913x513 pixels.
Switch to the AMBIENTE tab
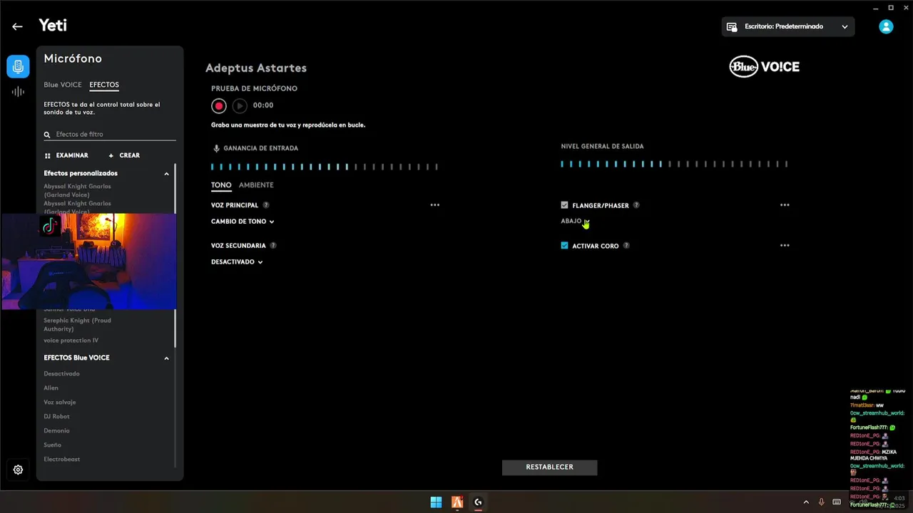(x=256, y=185)
